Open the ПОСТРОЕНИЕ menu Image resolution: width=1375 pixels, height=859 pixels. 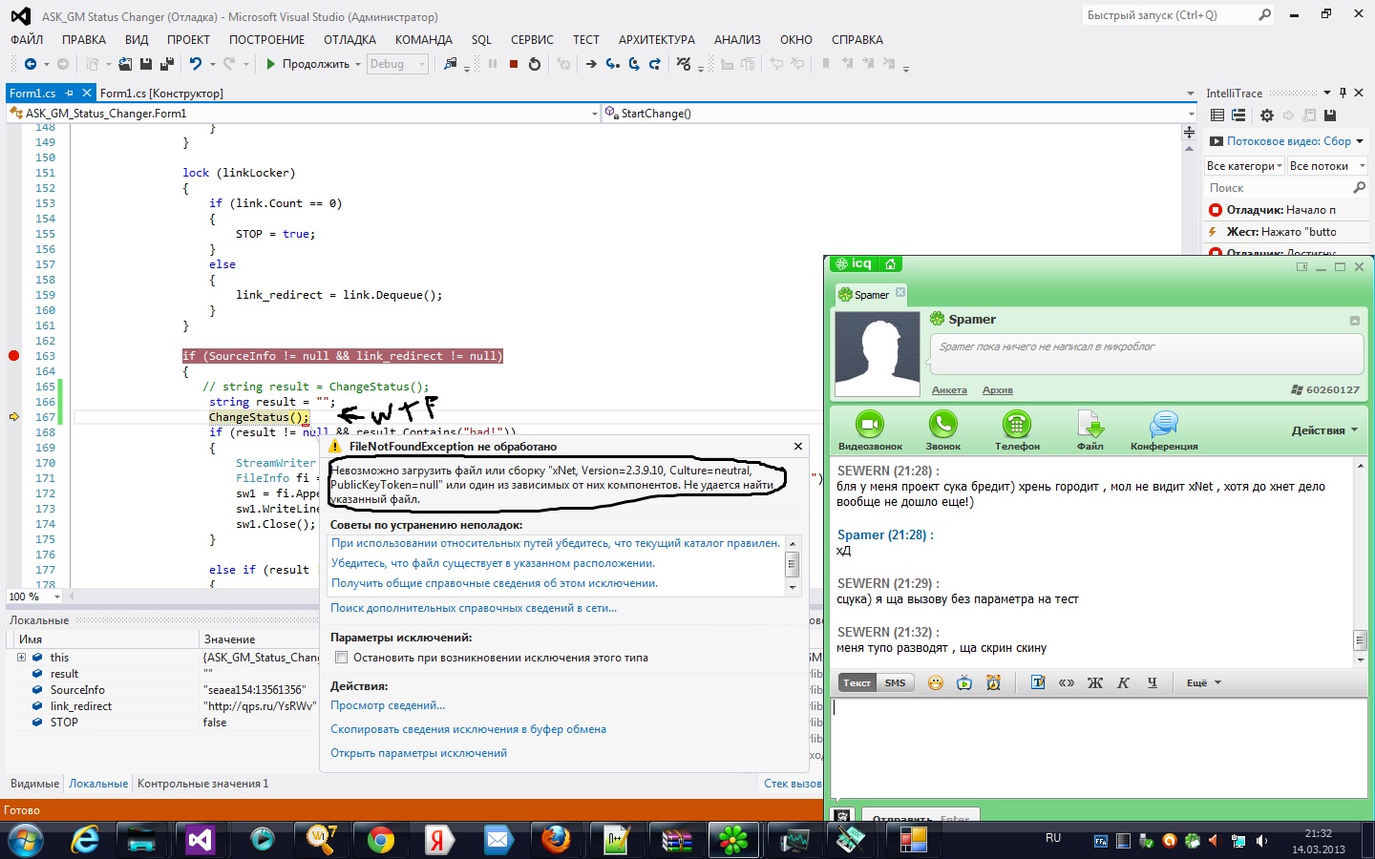[266, 40]
